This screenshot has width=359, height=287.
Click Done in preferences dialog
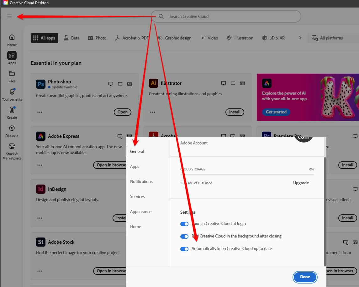click(305, 277)
